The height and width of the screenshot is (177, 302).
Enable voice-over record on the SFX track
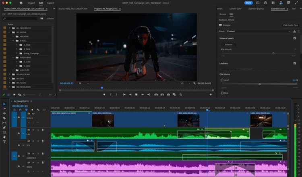point(43,141)
